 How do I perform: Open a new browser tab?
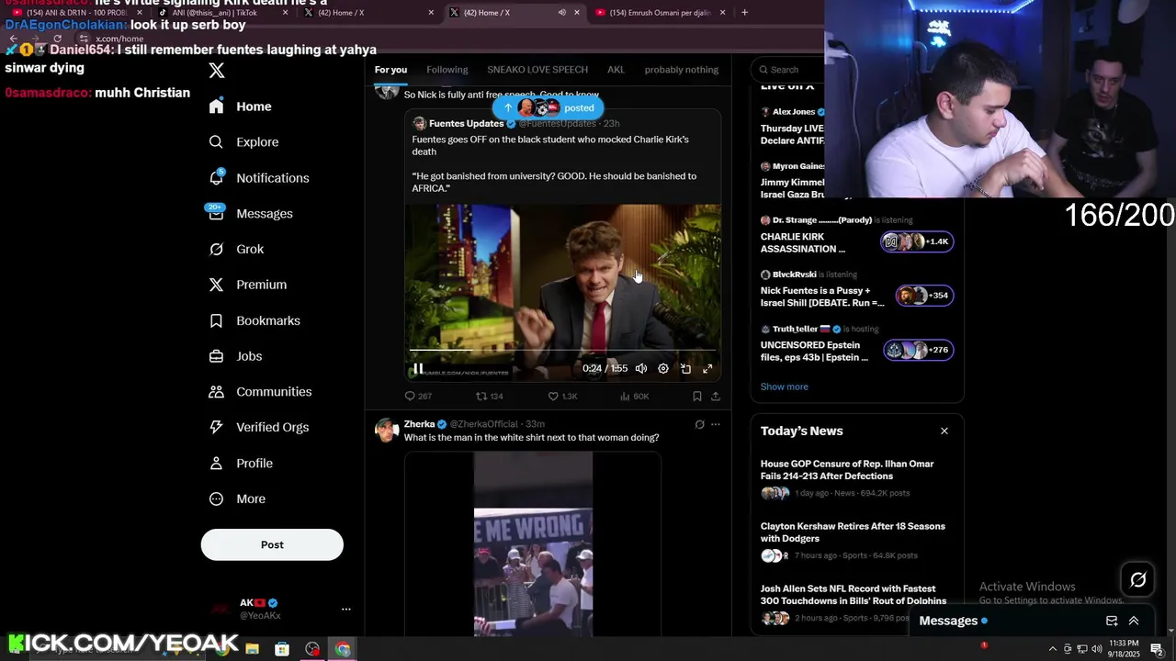744,13
